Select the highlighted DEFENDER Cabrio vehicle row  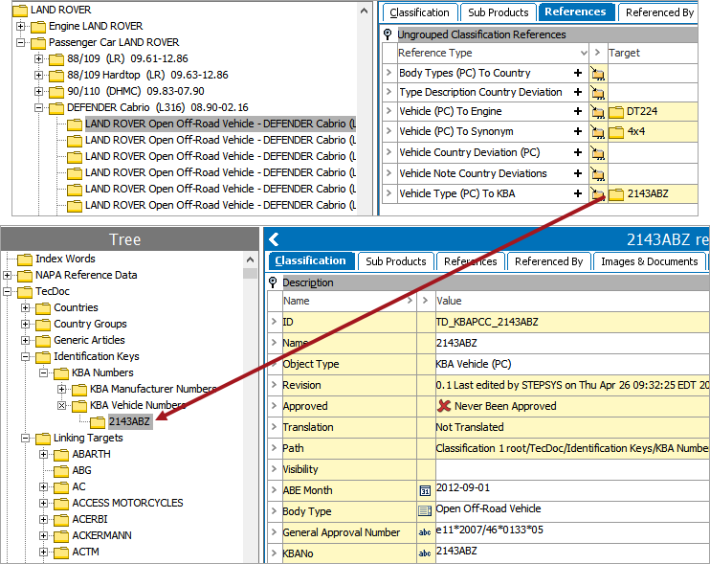point(220,124)
